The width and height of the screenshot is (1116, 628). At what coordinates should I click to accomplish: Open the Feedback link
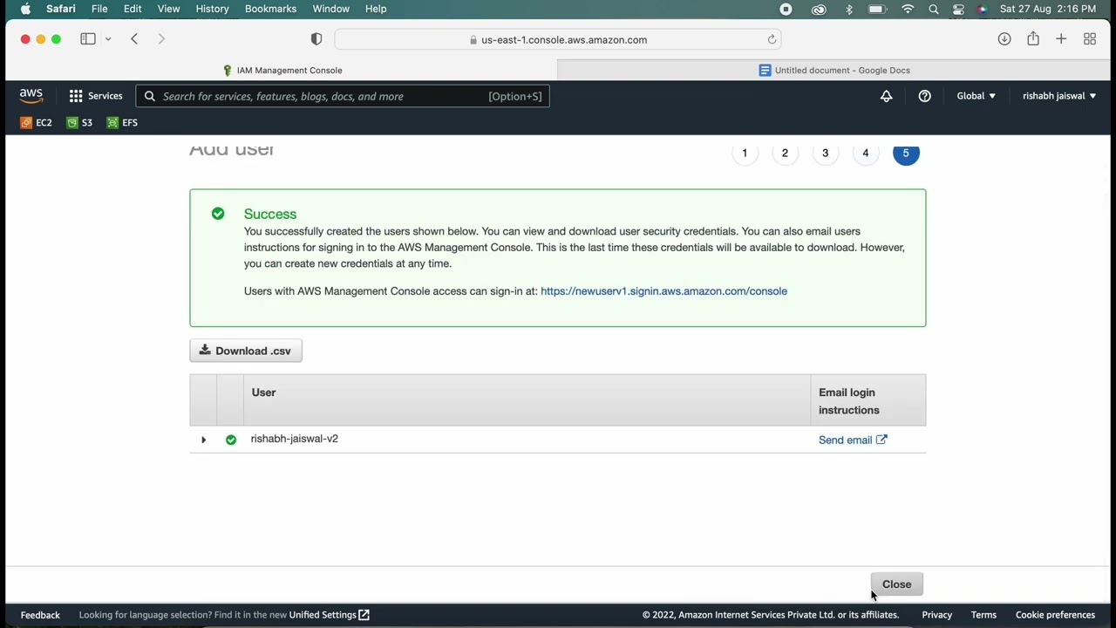point(40,615)
